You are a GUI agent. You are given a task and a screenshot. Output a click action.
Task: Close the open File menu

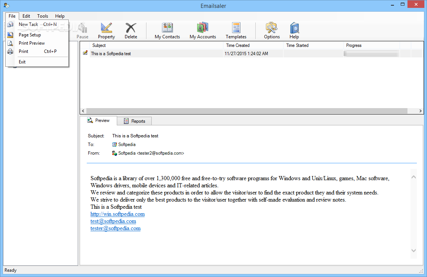[12, 16]
